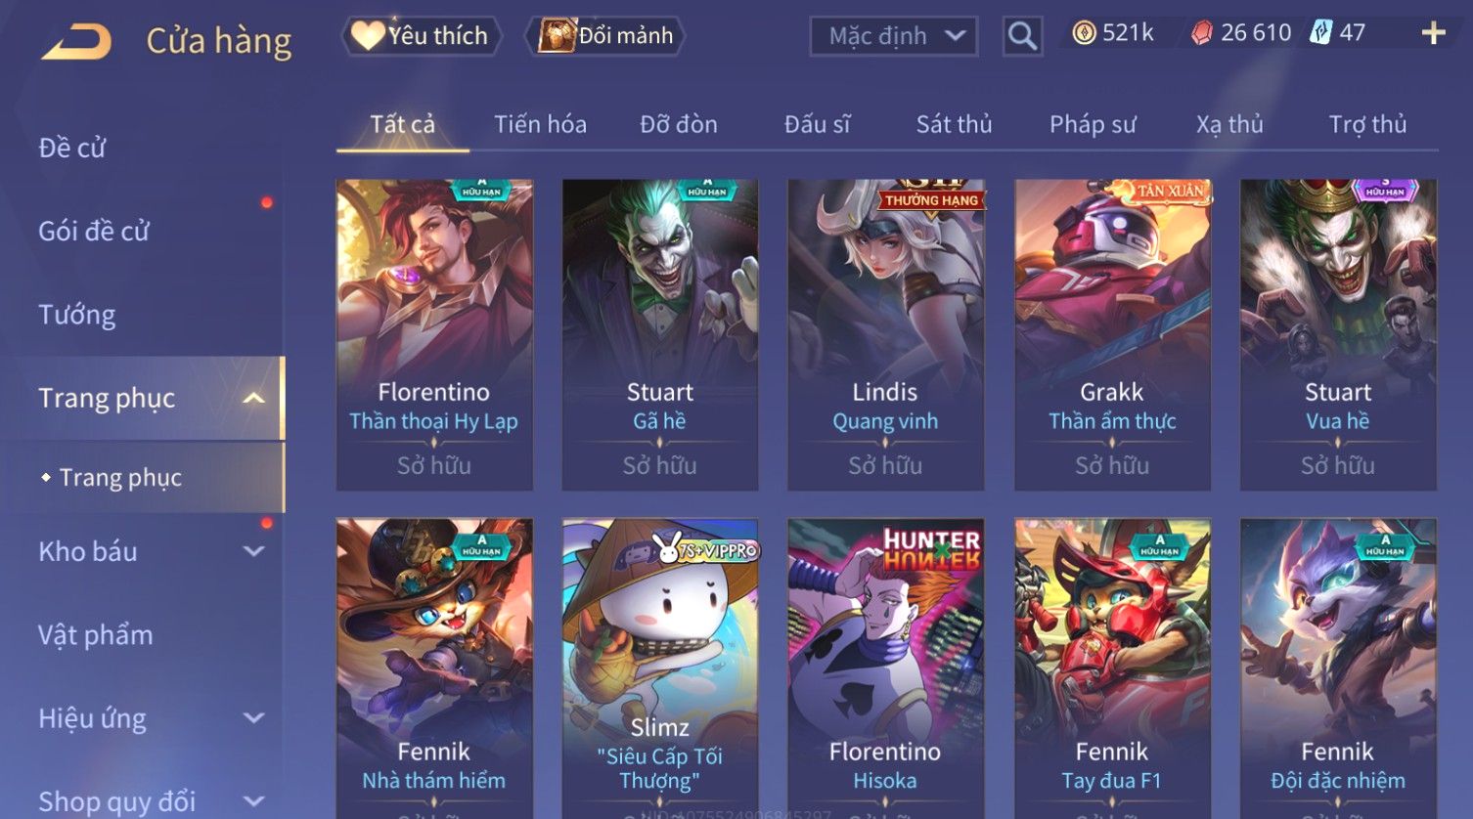This screenshot has height=819, width=1473.
Task: Open Yêu thích heart favorites
Action: [421, 36]
